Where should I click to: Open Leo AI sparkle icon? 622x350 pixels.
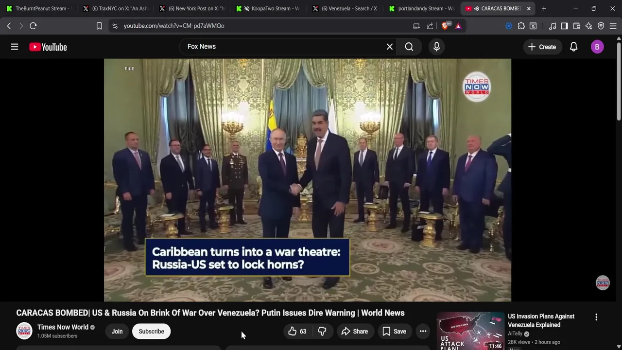coord(588,26)
